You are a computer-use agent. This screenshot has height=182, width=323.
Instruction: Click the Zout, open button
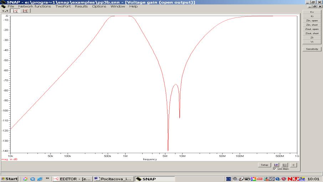coord(312,29)
